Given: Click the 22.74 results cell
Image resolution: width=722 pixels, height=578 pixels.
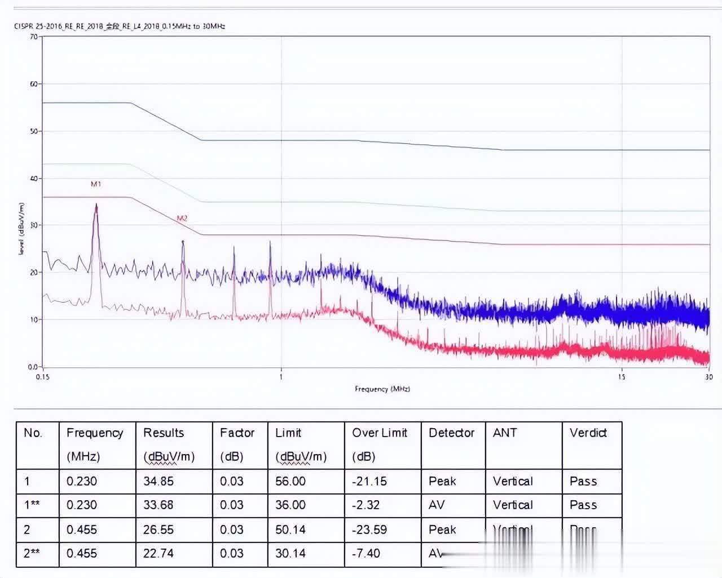Looking at the screenshot, I should [159, 553].
